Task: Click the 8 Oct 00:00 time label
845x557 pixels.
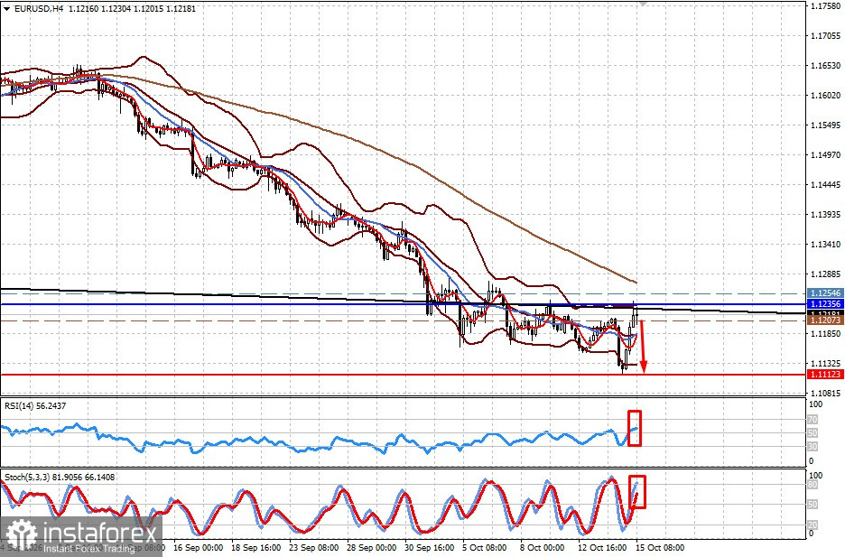Action: (543, 548)
